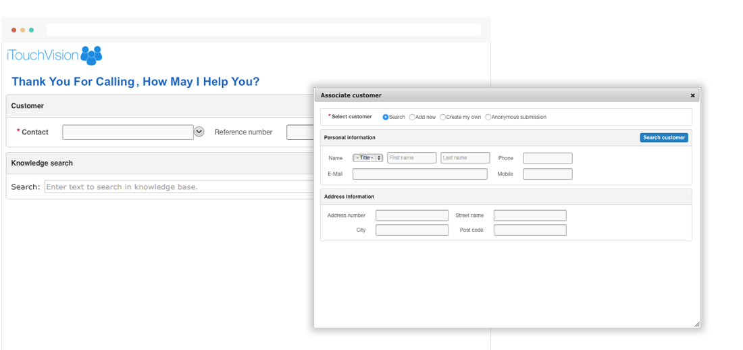Click the dialog resize grip corner
743x350 pixels.
coord(697,324)
